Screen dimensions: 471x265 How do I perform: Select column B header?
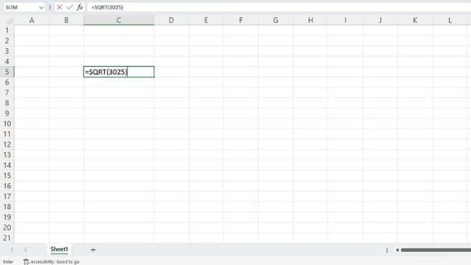67,20
